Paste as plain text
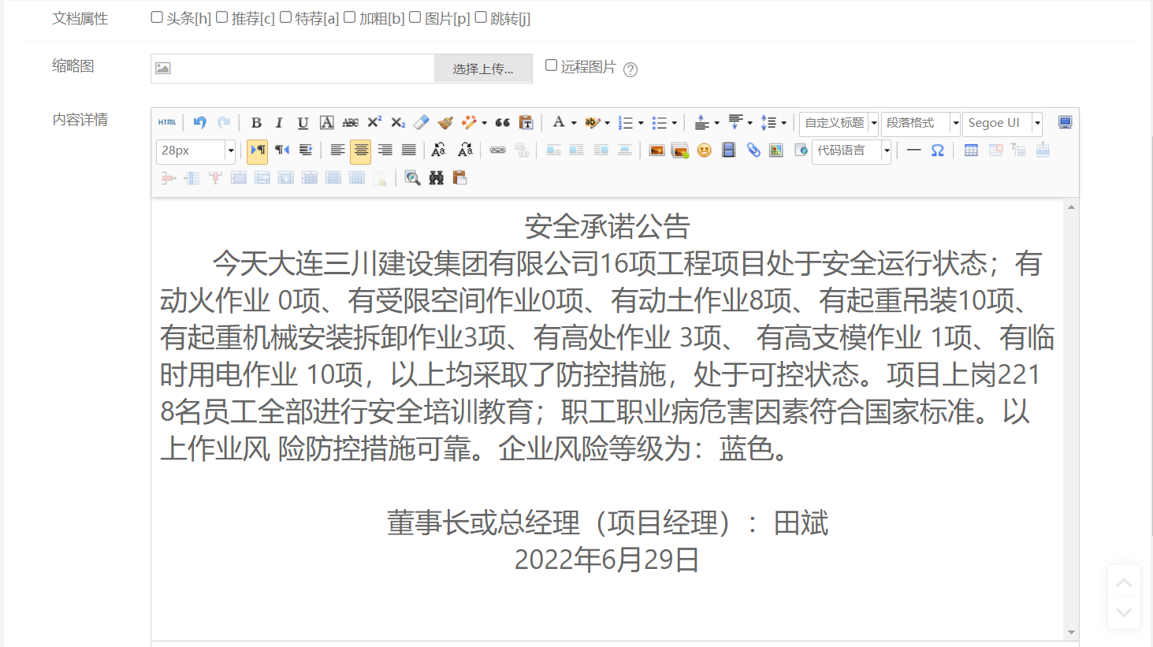The width and height of the screenshot is (1153, 647). point(526,123)
